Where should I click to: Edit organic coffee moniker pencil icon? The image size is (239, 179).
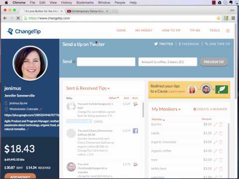215,151
